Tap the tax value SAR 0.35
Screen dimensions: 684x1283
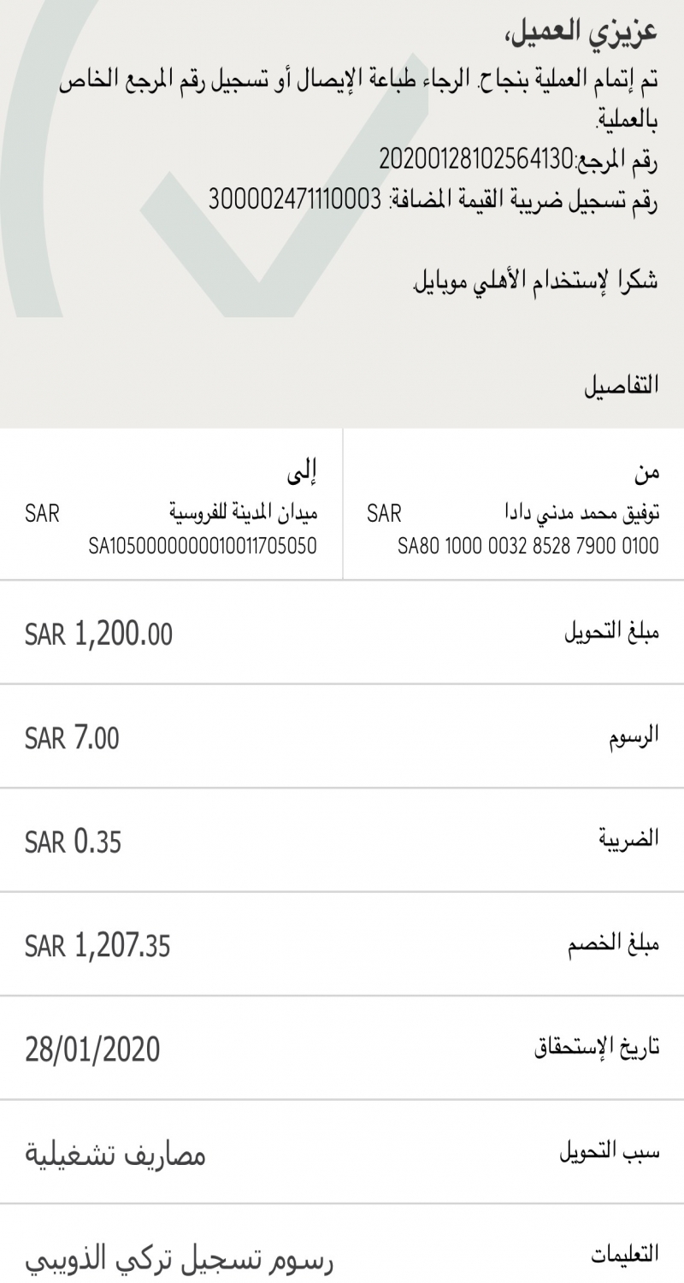tap(73, 843)
